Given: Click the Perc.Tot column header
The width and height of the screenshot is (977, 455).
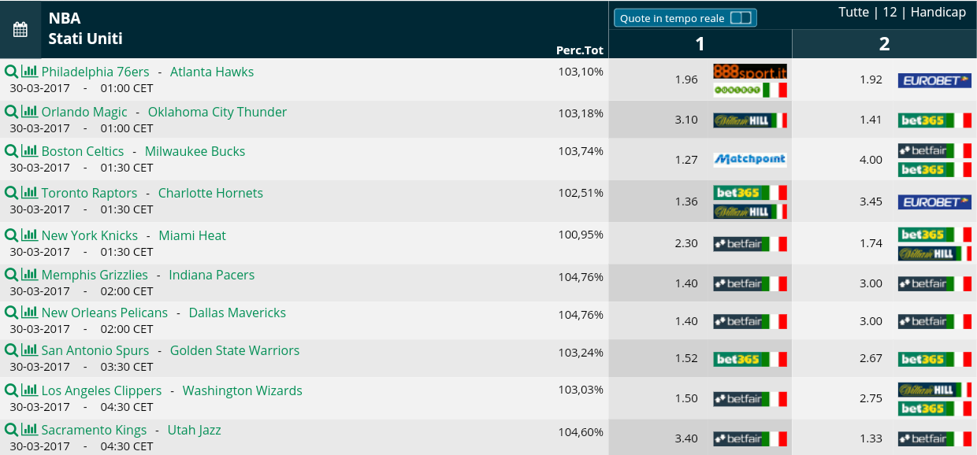Looking at the screenshot, I should tap(580, 50).
